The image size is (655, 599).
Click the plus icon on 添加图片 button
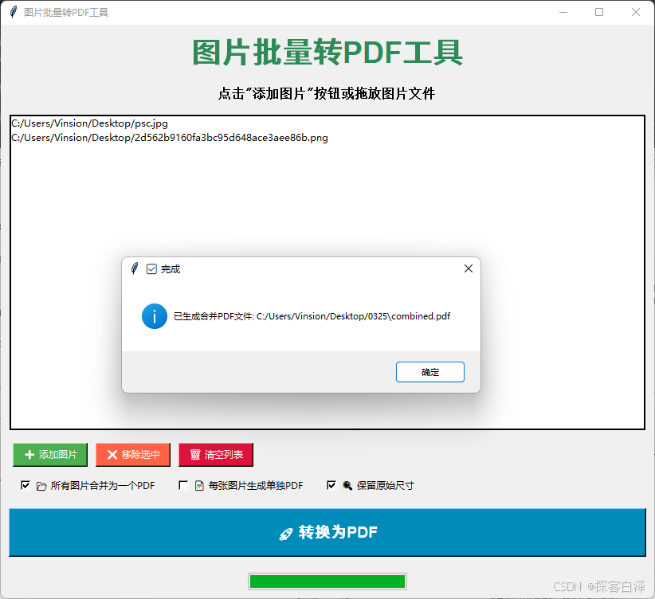click(29, 455)
